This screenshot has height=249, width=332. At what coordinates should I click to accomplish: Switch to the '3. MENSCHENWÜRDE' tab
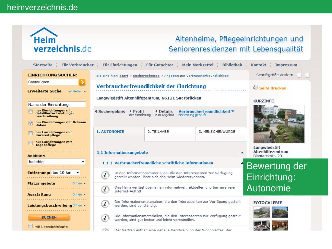coord(221,134)
